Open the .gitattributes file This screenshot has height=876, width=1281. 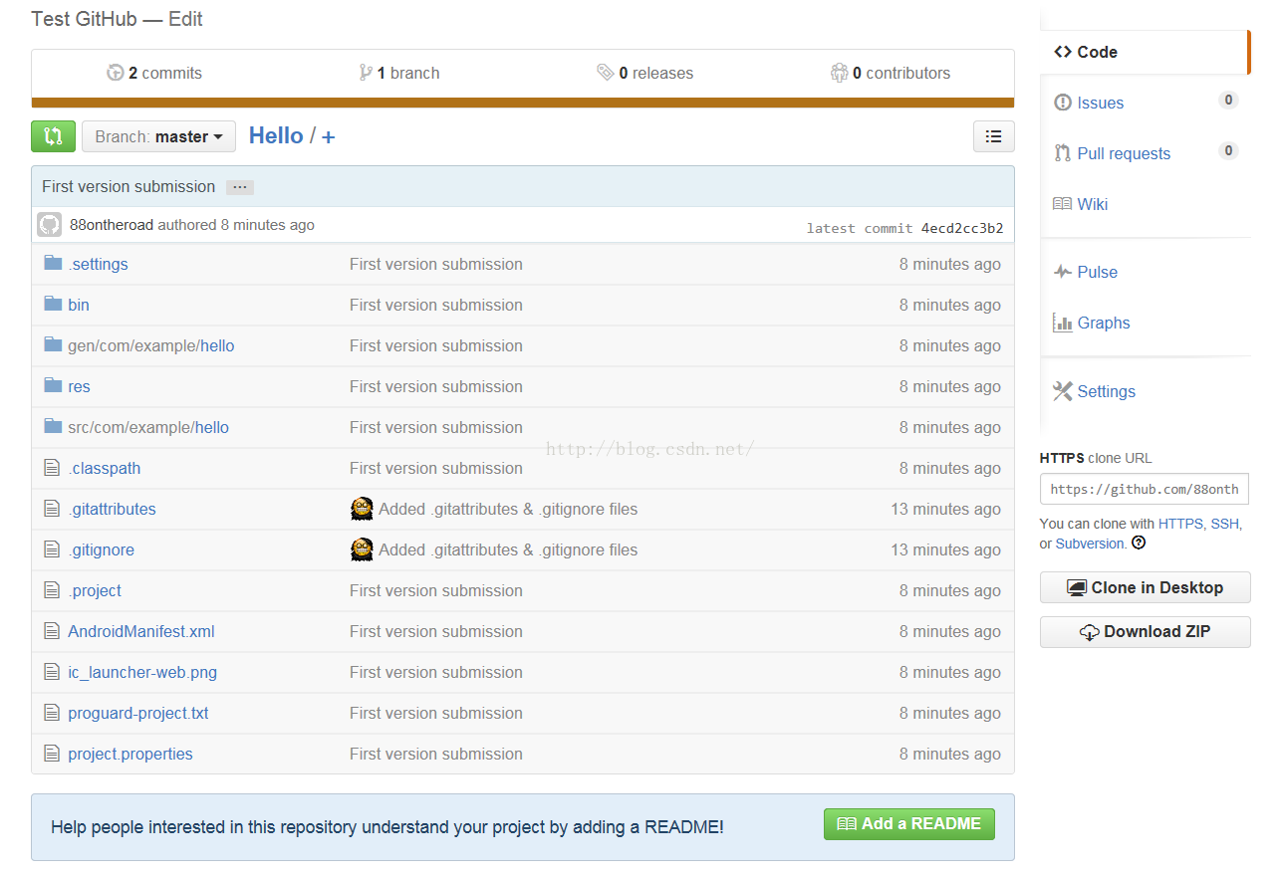pyautogui.click(x=112, y=509)
